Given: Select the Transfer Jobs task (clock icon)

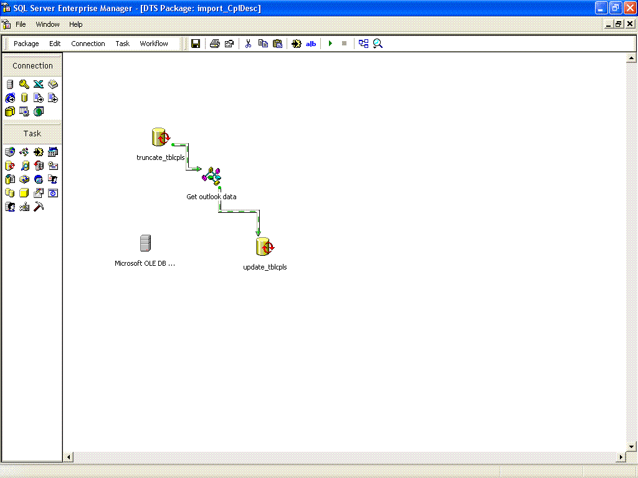Looking at the screenshot, I should point(53,193).
